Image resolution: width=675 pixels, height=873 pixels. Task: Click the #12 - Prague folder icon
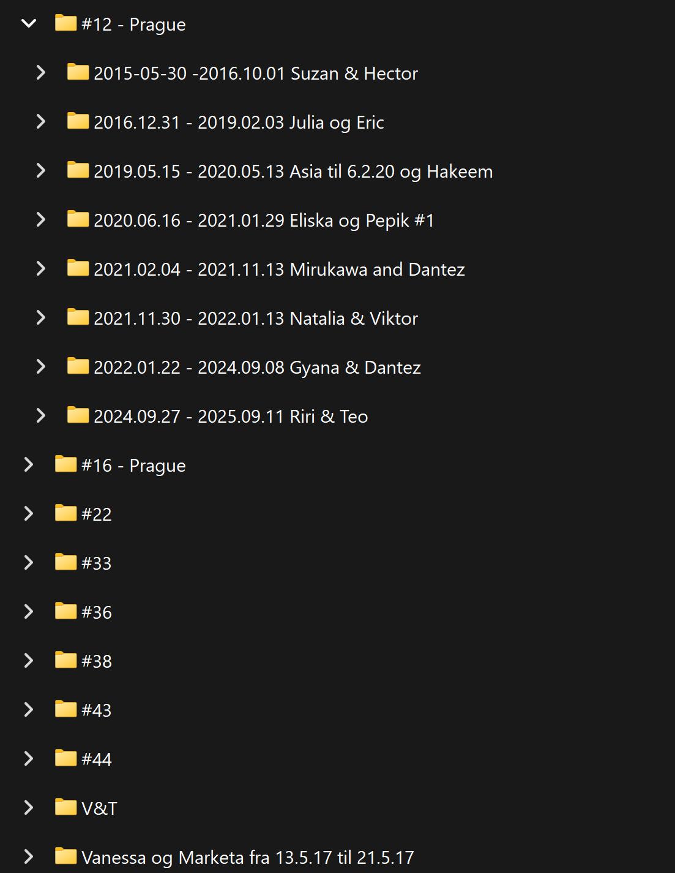point(65,23)
